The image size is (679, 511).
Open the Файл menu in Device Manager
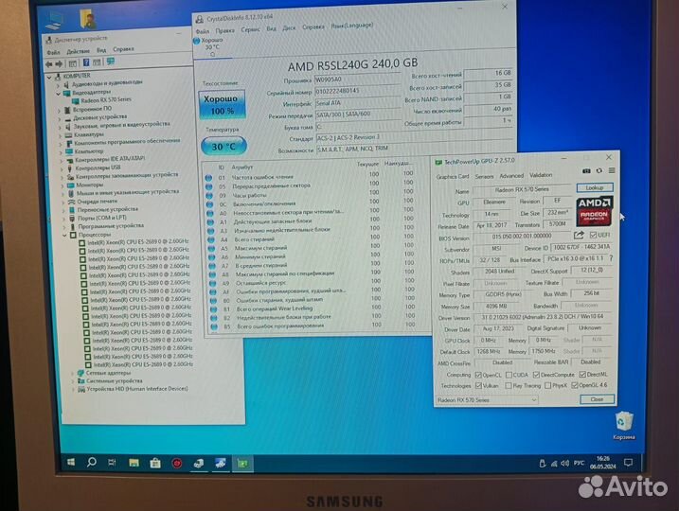(53, 52)
